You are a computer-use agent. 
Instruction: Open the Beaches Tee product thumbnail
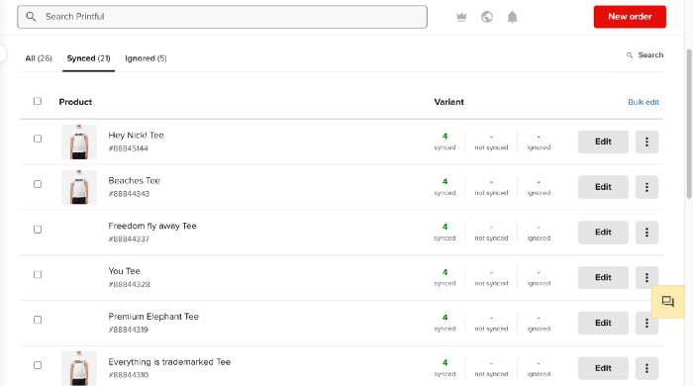79,187
